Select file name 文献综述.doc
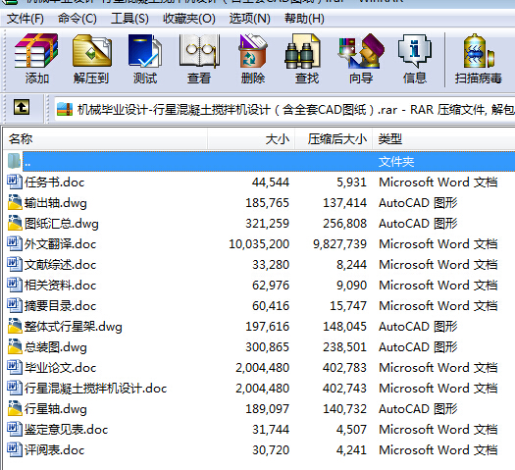 click(x=61, y=265)
